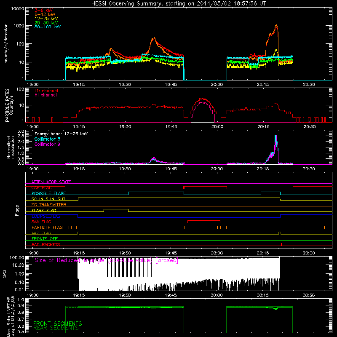Click the raised FLARE_FLAG step segment
The height and width of the screenshot is (337, 337).
(116, 209)
